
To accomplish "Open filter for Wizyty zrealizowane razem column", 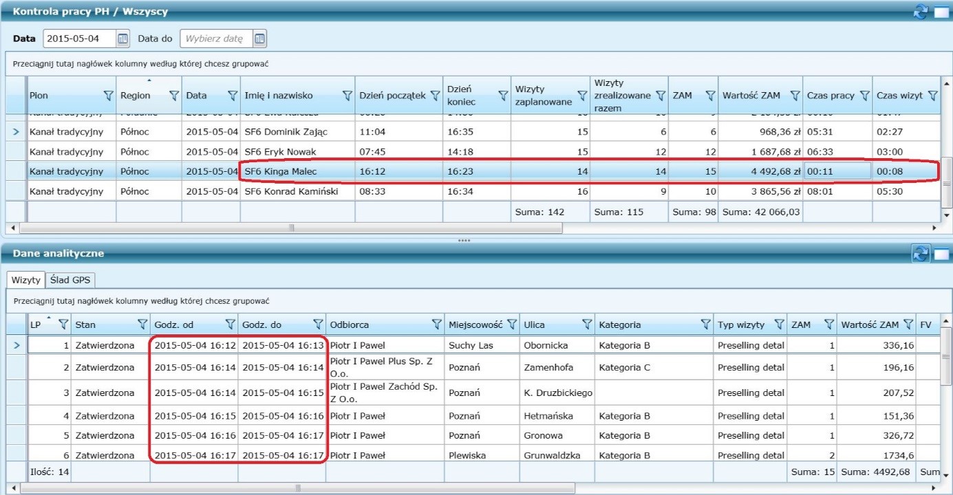I will [661, 96].
